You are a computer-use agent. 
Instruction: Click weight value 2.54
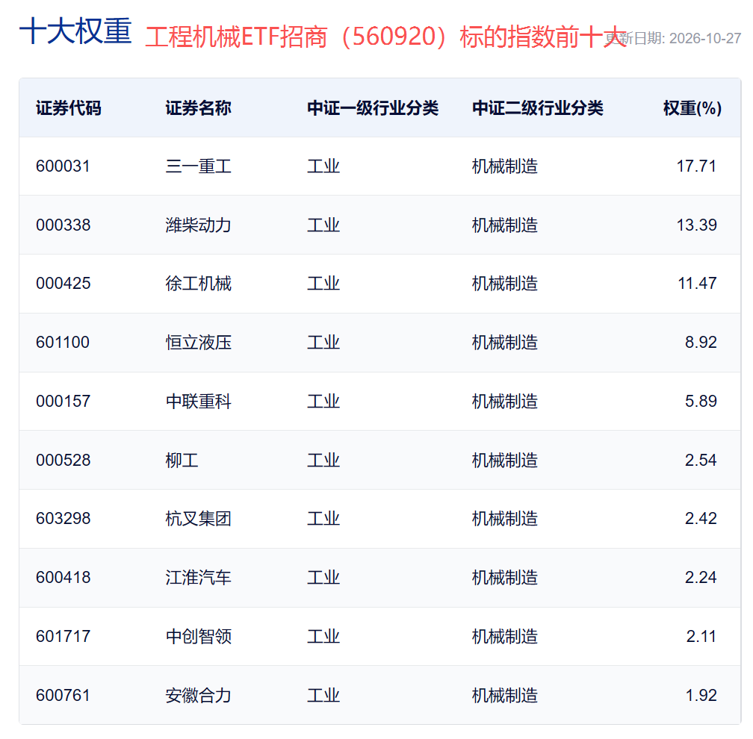tap(701, 460)
